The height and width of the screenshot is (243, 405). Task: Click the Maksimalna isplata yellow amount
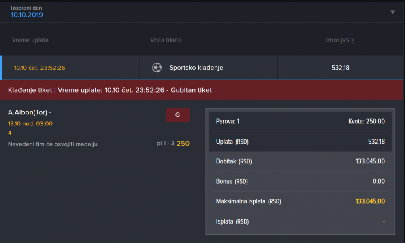(370, 201)
